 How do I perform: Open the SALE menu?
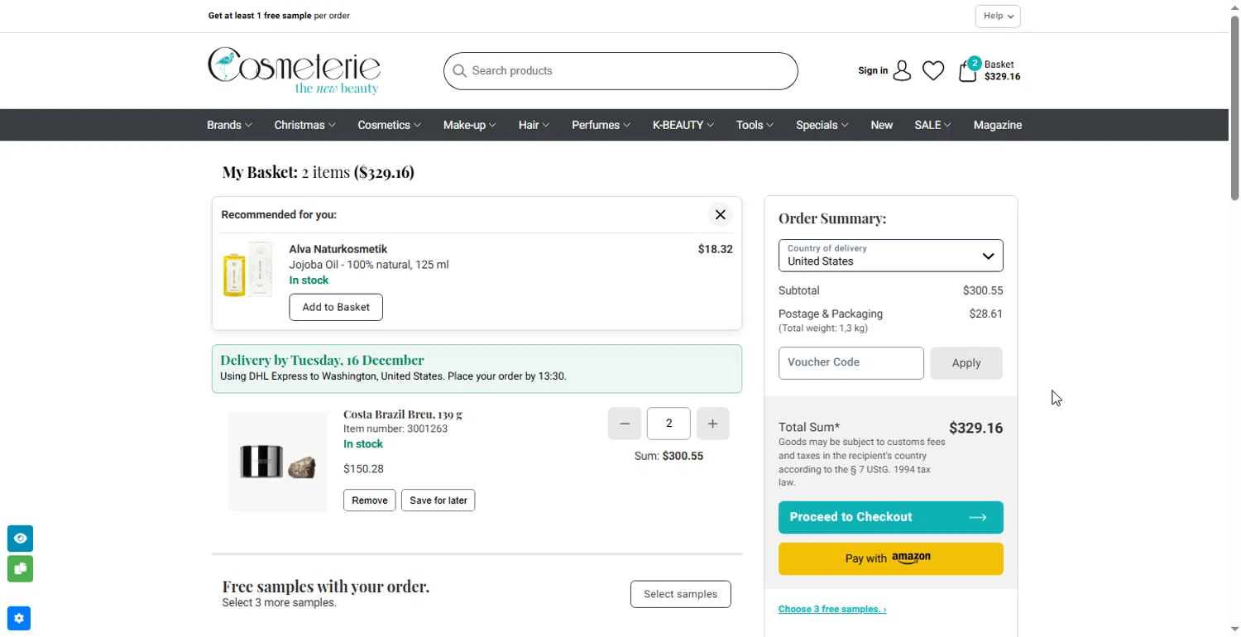(x=932, y=125)
